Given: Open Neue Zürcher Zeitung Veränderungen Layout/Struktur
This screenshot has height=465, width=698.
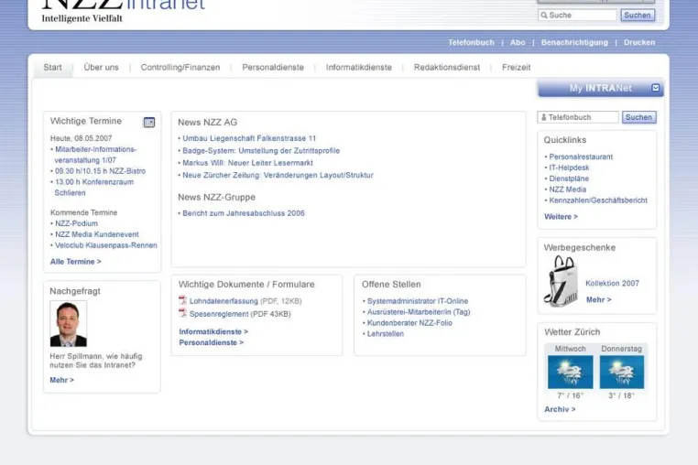Looking at the screenshot, I should tap(278, 176).
